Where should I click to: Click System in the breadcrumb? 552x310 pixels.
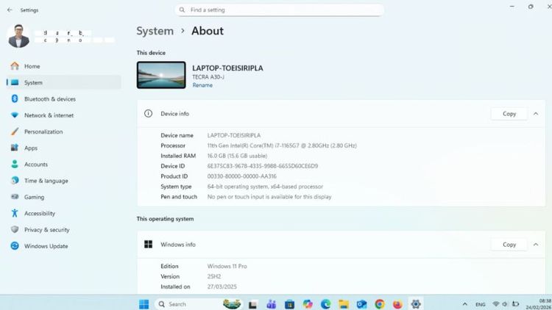pos(155,31)
